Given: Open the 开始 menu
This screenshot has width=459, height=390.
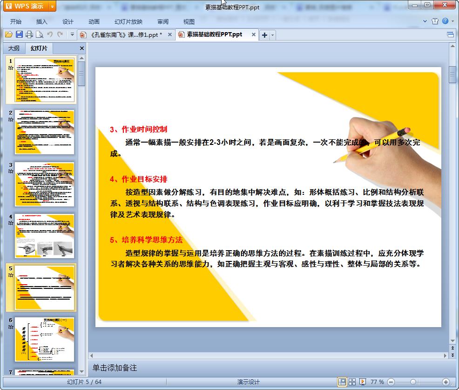Looking at the screenshot, I should point(15,22).
